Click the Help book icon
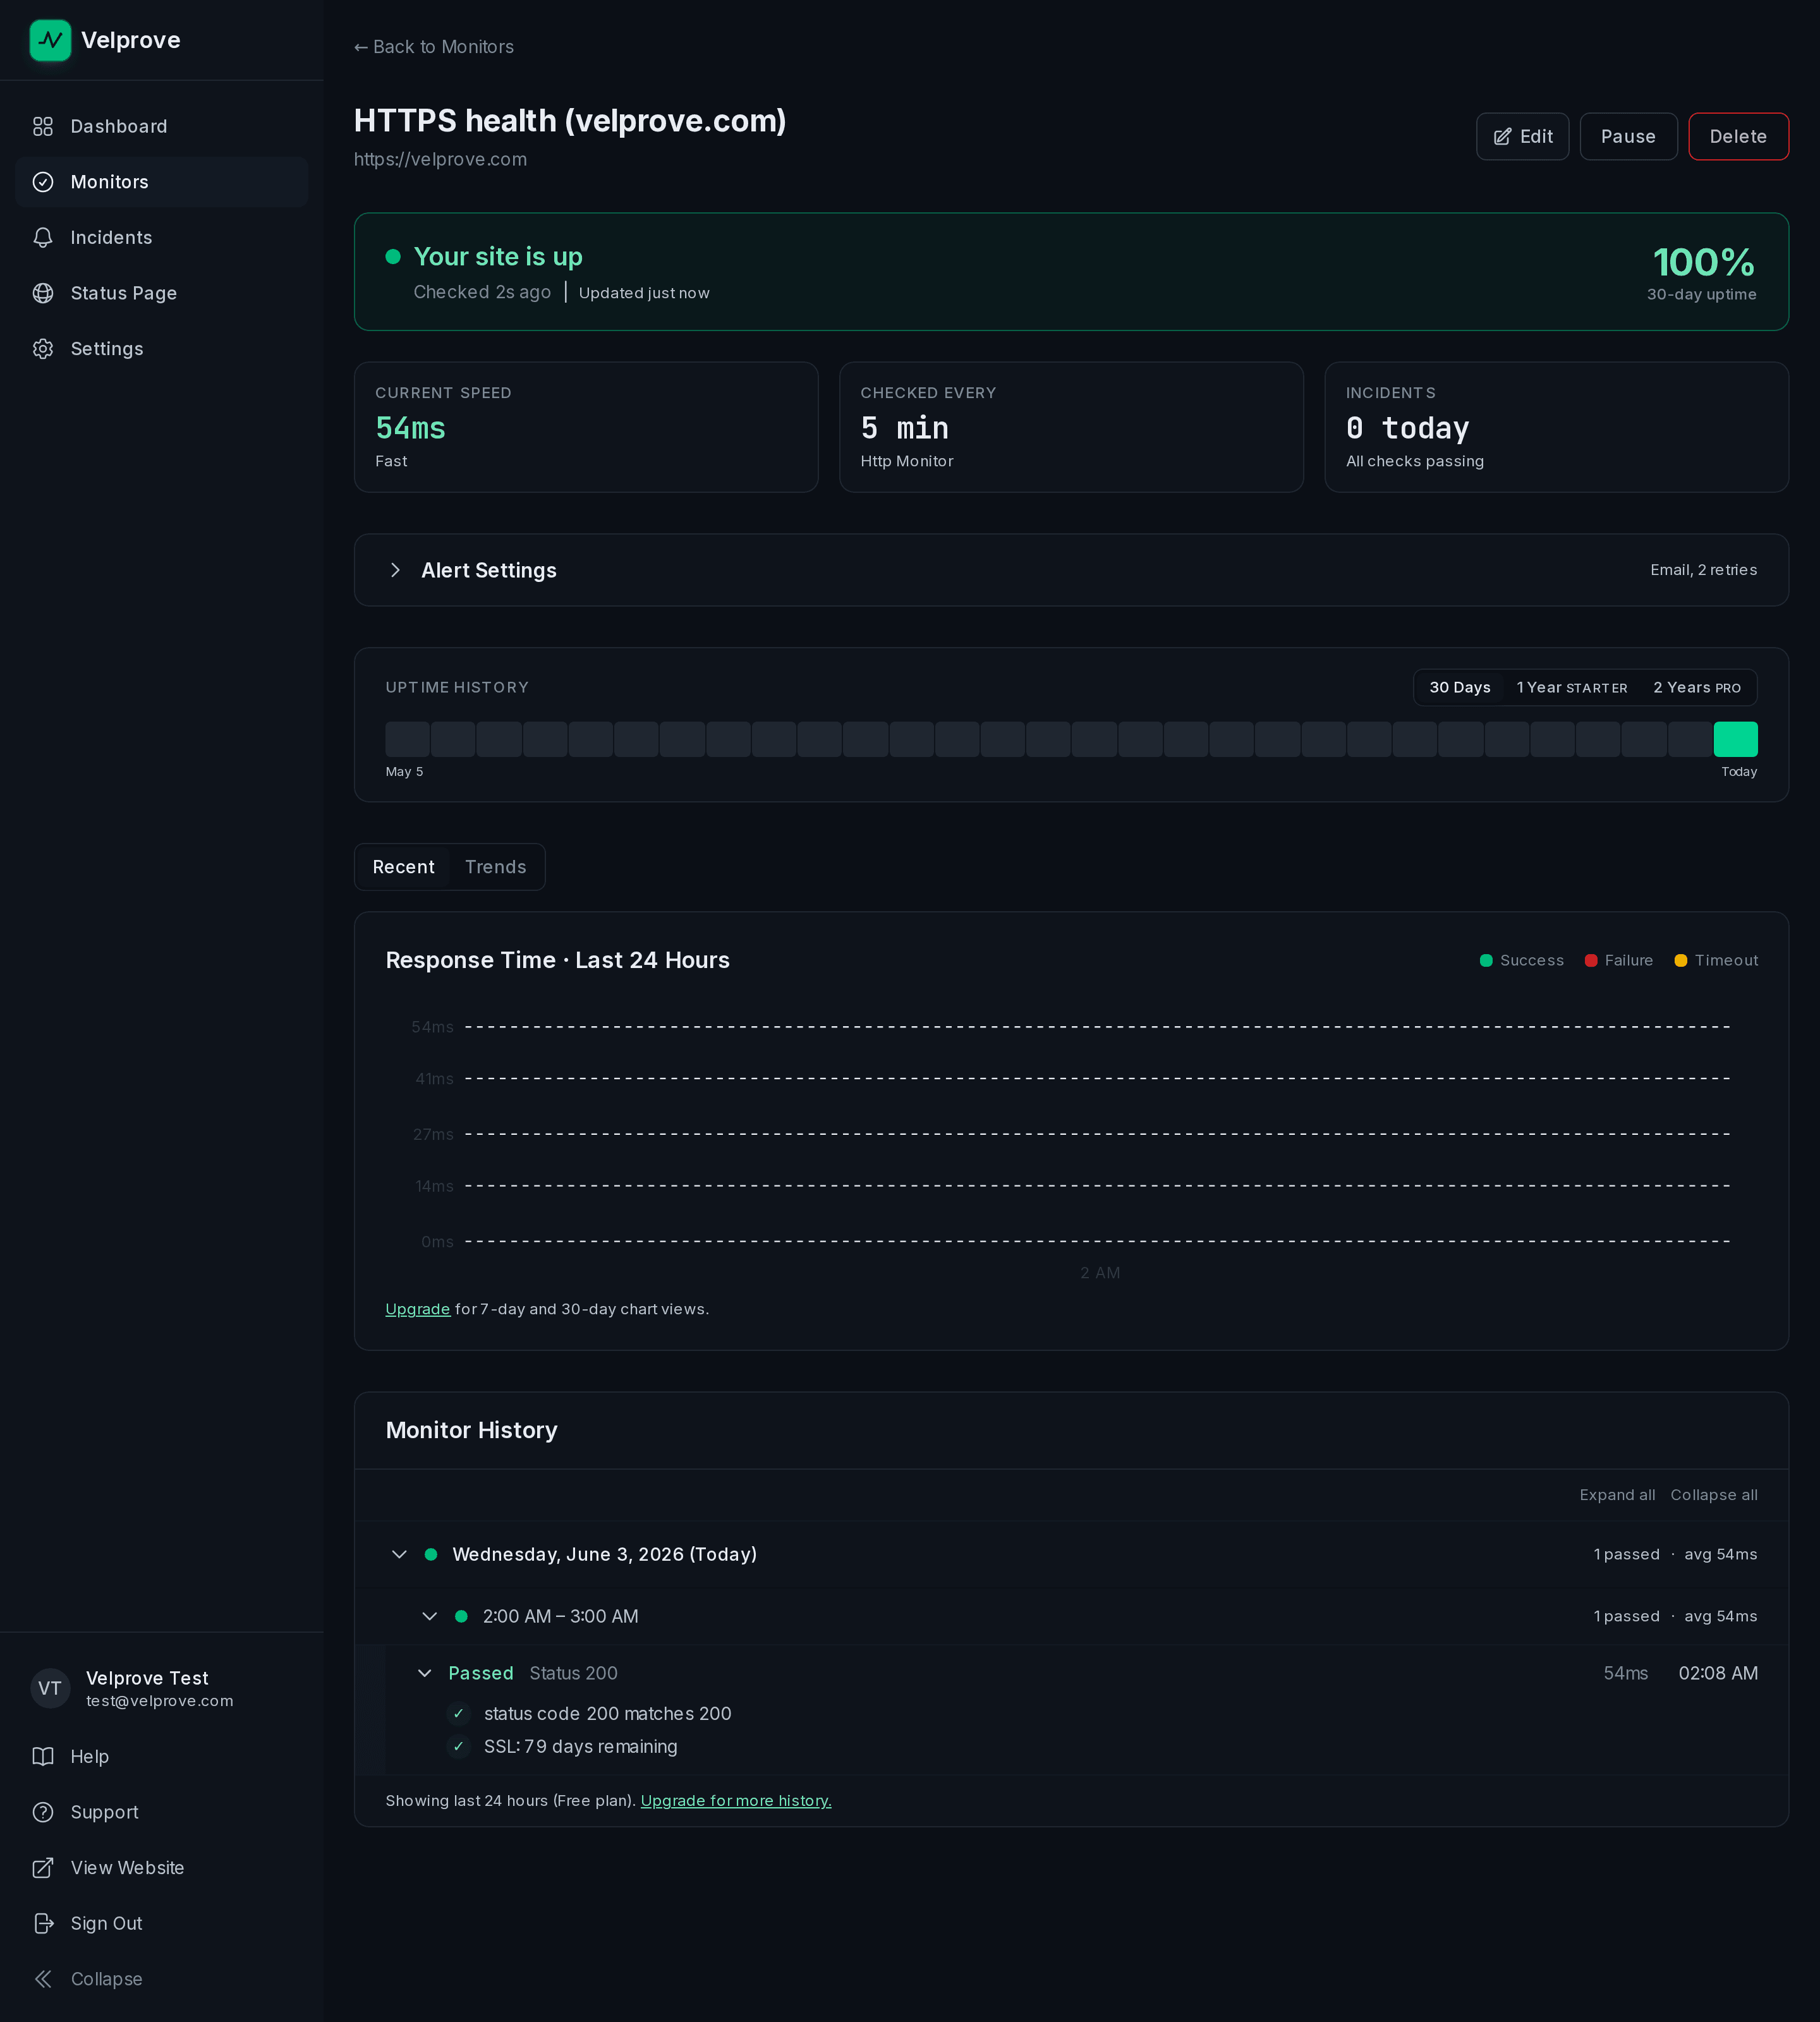The height and width of the screenshot is (2022, 1820). pos(43,1757)
